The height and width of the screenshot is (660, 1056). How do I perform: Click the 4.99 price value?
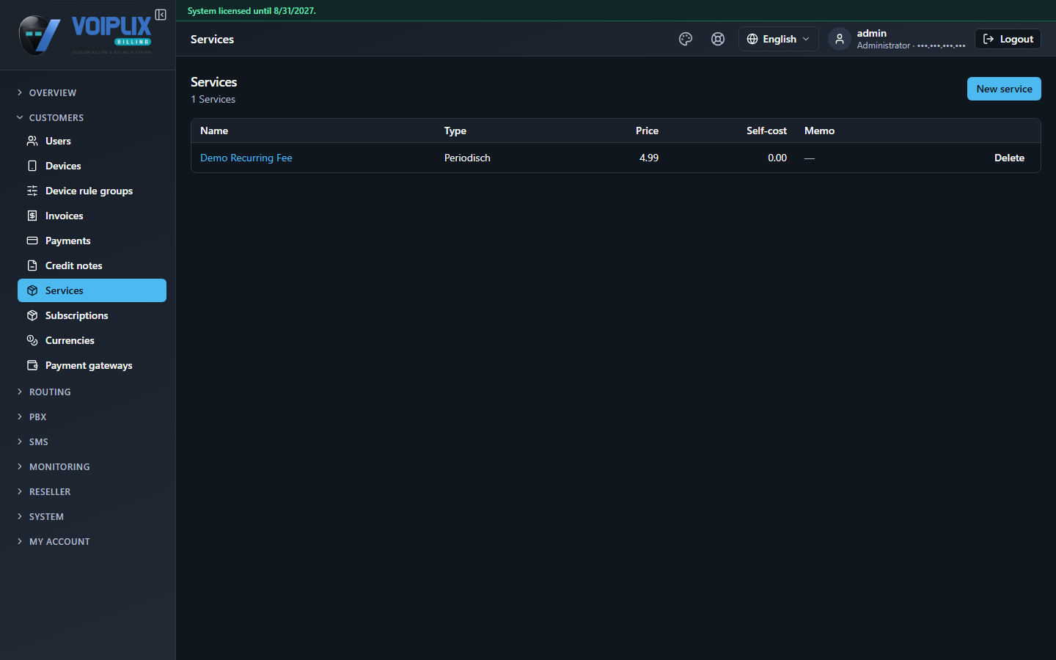coord(649,158)
